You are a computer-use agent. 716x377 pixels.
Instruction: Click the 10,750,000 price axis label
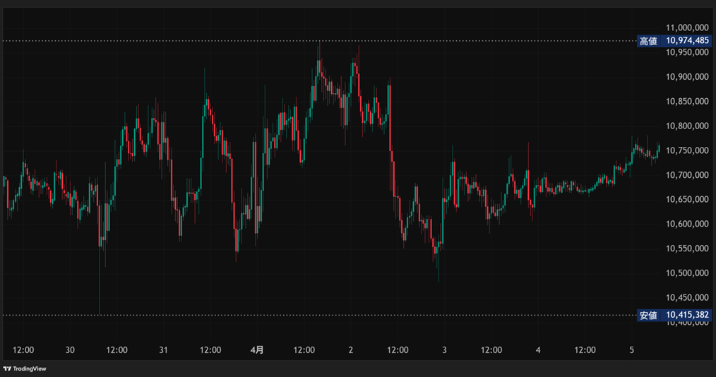coord(687,150)
